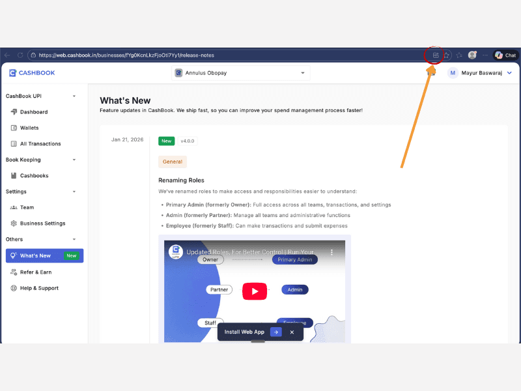Collapse the Others section

pyautogui.click(x=74, y=239)
